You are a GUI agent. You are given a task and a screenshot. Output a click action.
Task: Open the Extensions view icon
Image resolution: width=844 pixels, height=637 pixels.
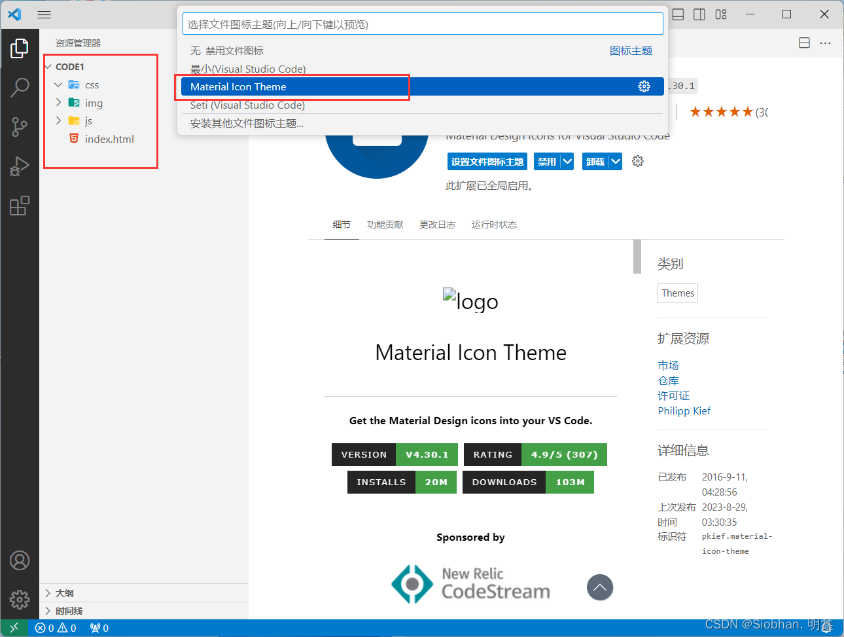coord(20,206)
